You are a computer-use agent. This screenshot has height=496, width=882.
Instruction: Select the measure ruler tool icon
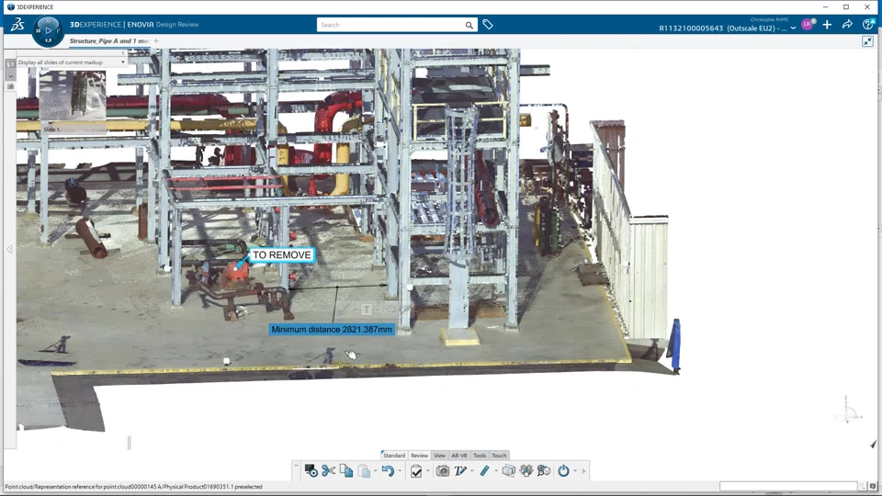pos(484,470)
